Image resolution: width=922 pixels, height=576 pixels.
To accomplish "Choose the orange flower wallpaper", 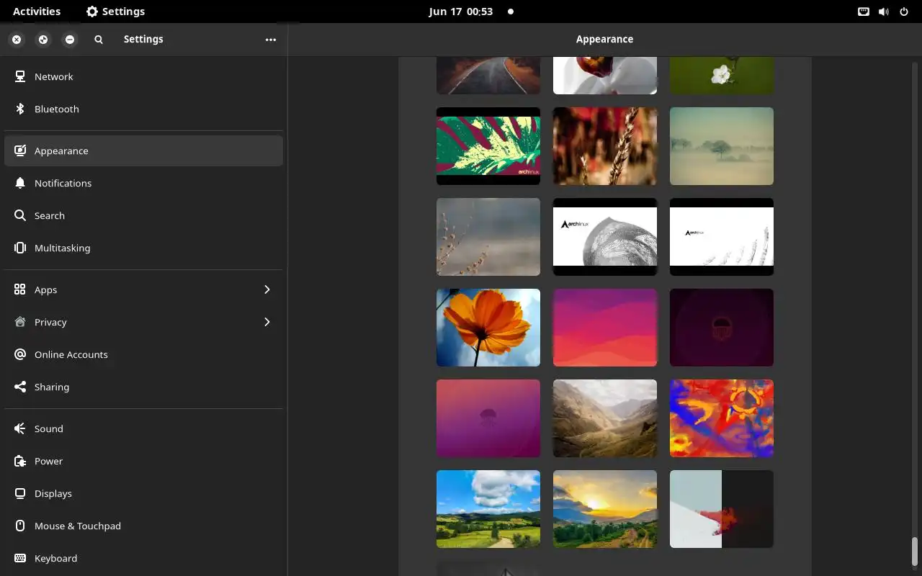I will pos(488,328).
